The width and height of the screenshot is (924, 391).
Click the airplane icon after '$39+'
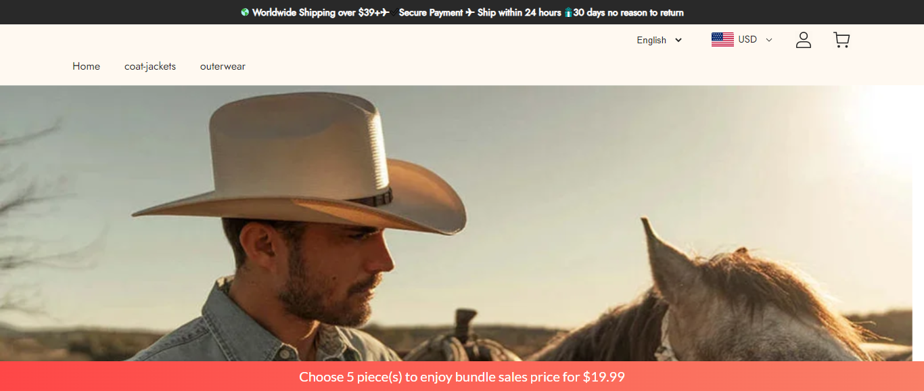click(x=384, y=12)
